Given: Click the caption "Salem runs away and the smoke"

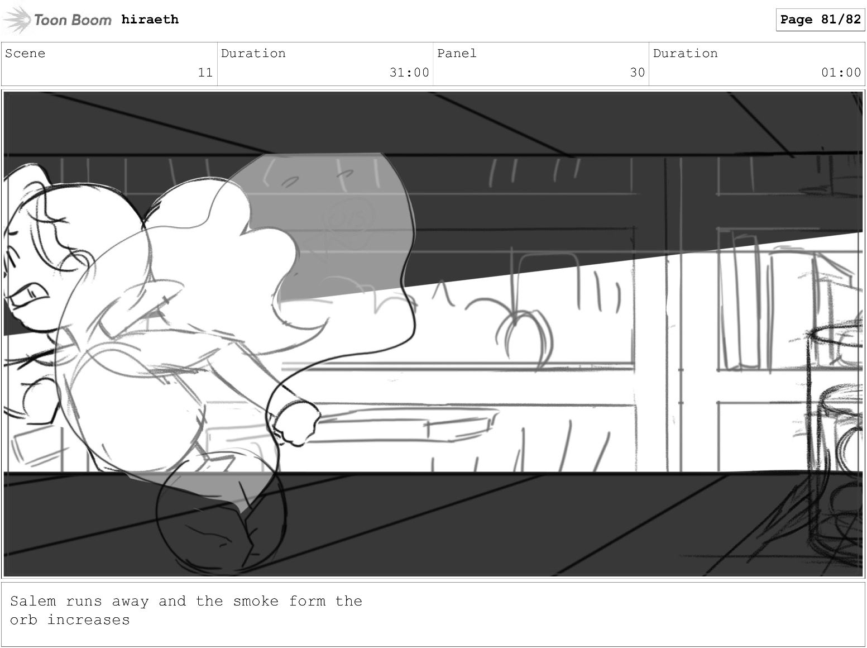Looking at the screenshot, I should tap(144, 602).
